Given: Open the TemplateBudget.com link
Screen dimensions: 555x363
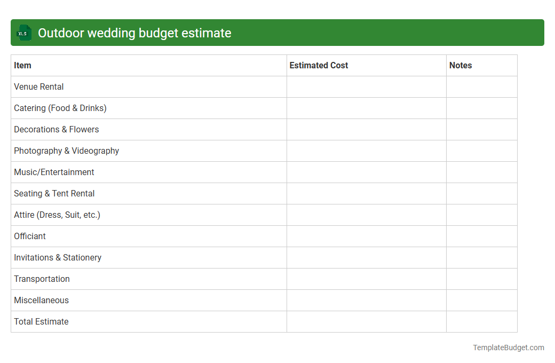Looking at the screenshot, I should click(x=508, y=348).
